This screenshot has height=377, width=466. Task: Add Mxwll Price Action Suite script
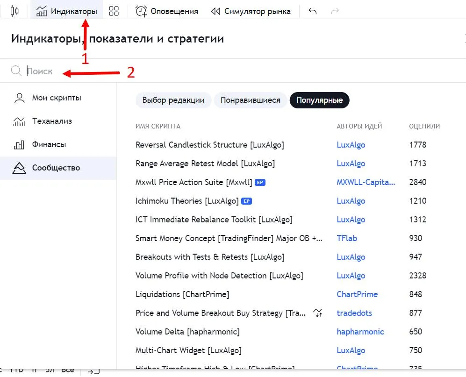click(194, 182)
